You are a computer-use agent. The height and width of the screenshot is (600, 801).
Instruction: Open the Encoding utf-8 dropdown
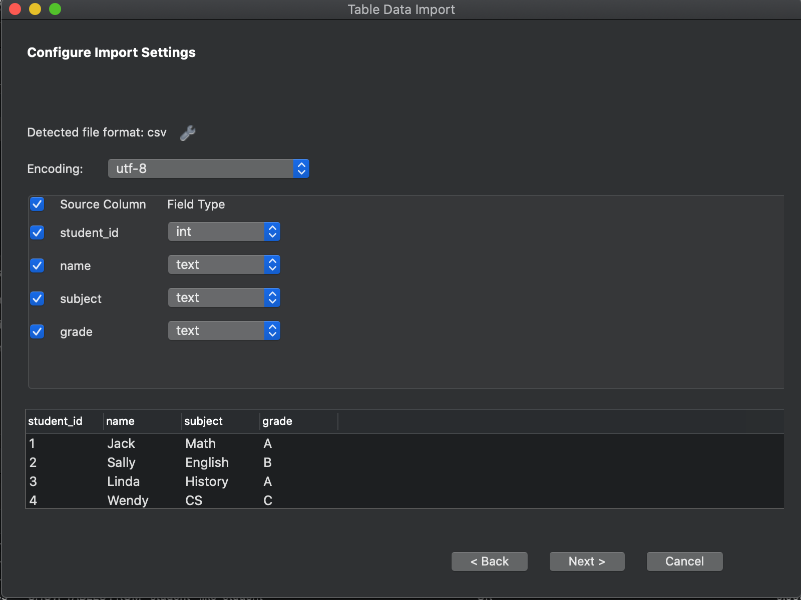tap(208, 168)
